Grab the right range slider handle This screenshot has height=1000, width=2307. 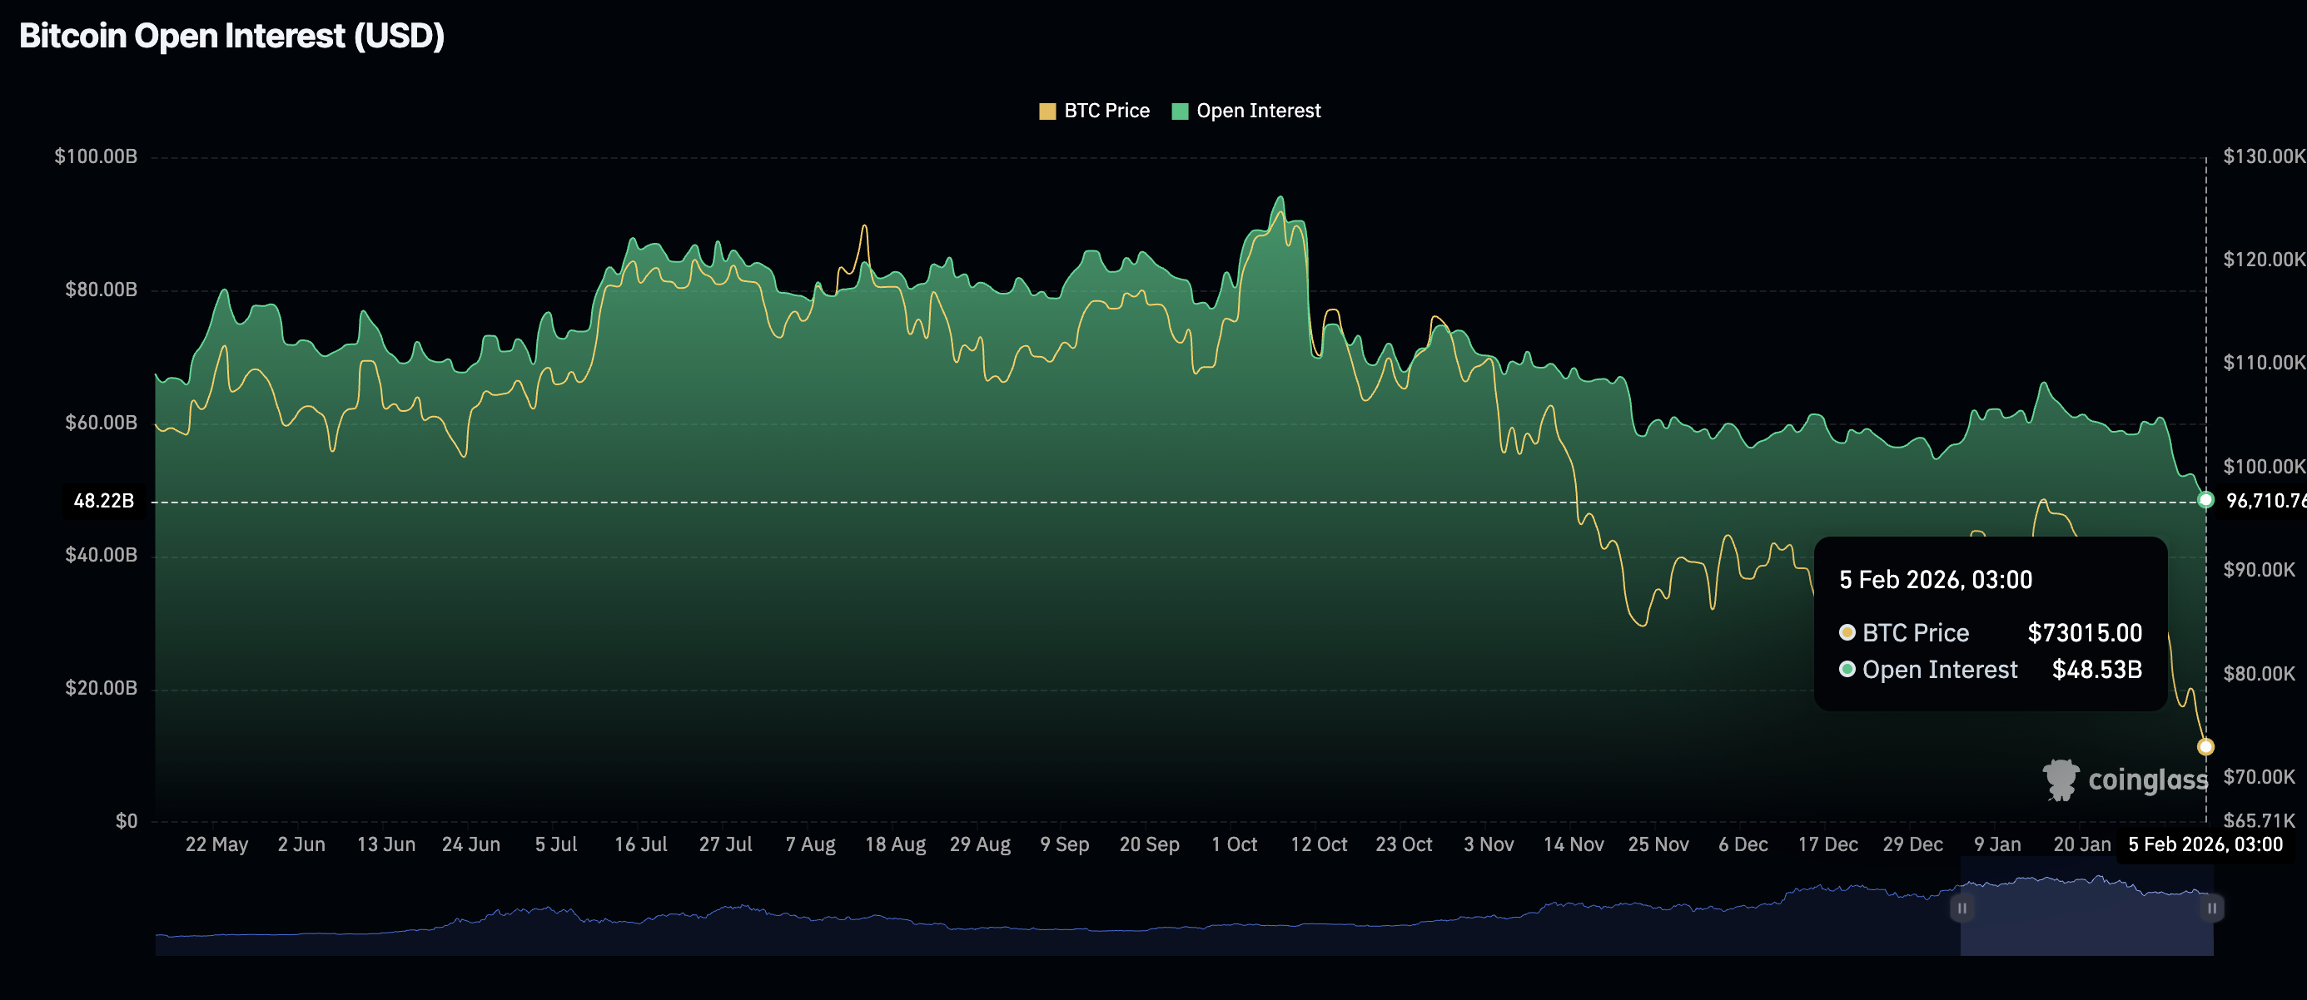point(2211,908)
